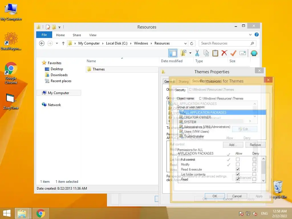Click Cancel in Permissions for Themes
Screen dimensions: 292x219
[x=237, y=196]
